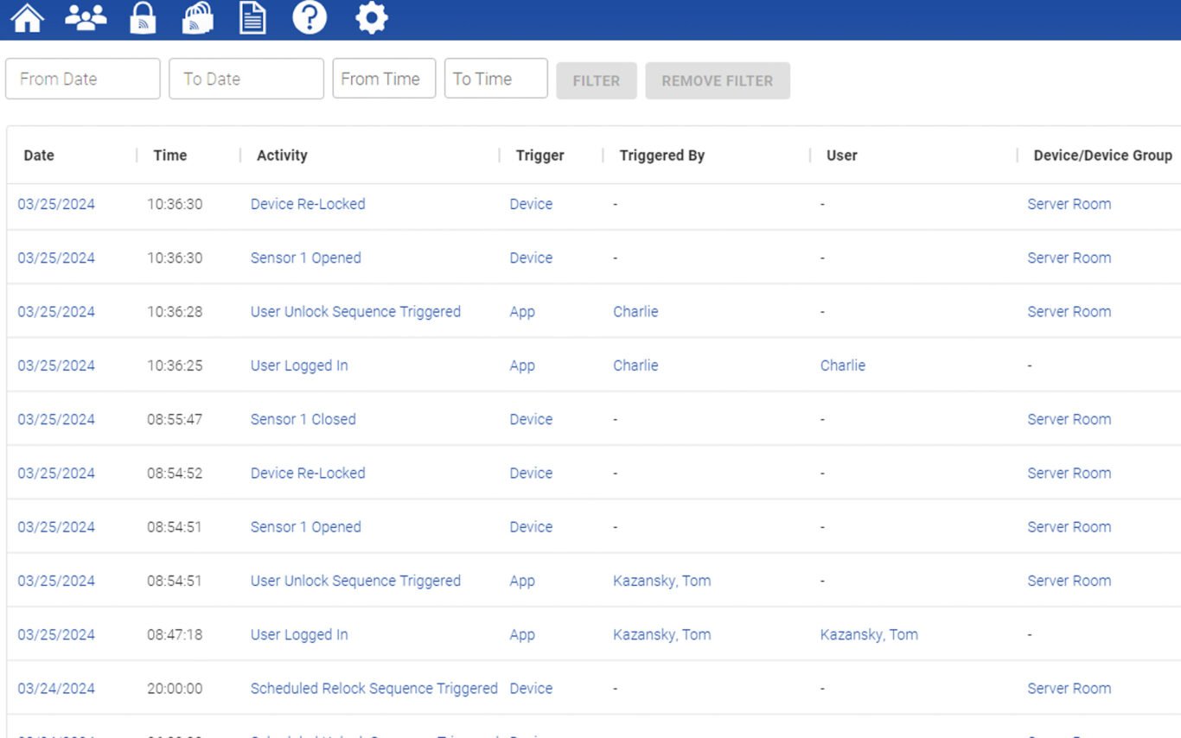Sort by the Date column header
Image resolution: width=1181 pixels, height=738 pixels.
pyautogui.click(x=39, y=156)
